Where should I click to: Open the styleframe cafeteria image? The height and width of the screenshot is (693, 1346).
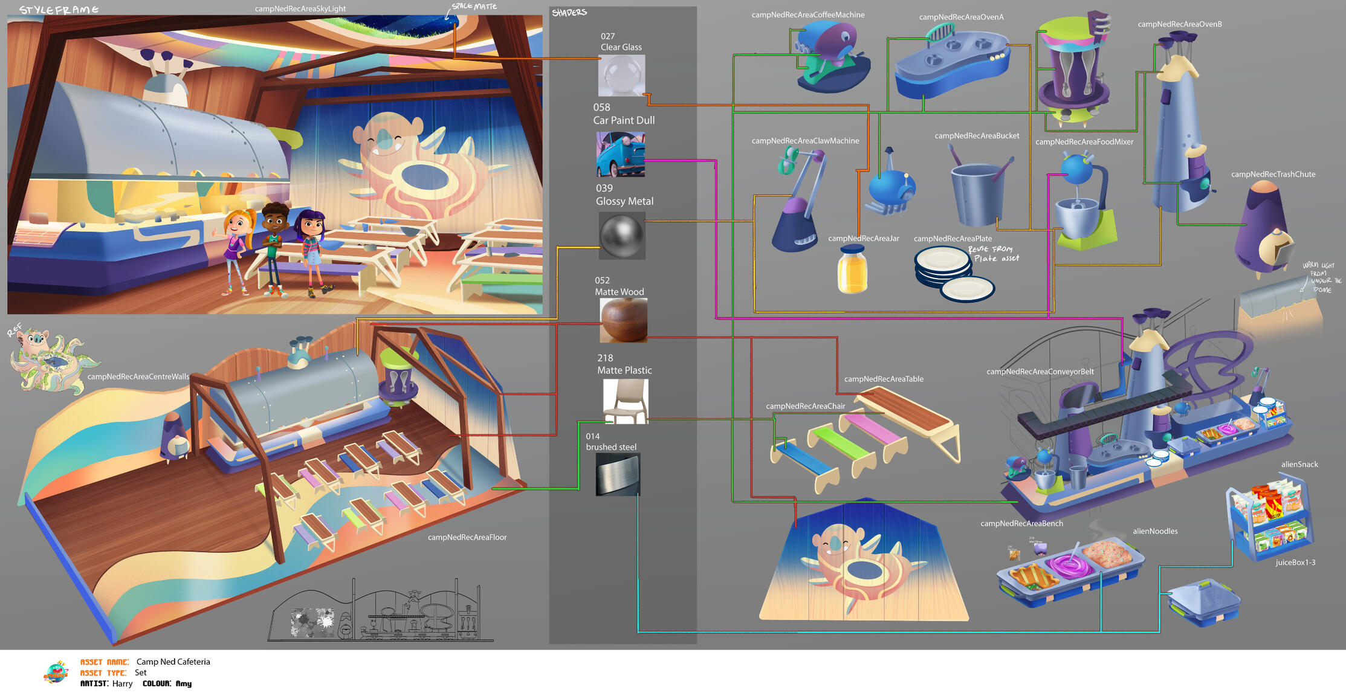click(274, 164)
